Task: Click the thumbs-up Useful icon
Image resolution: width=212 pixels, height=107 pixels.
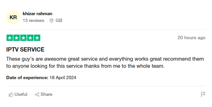Action: 11,95
